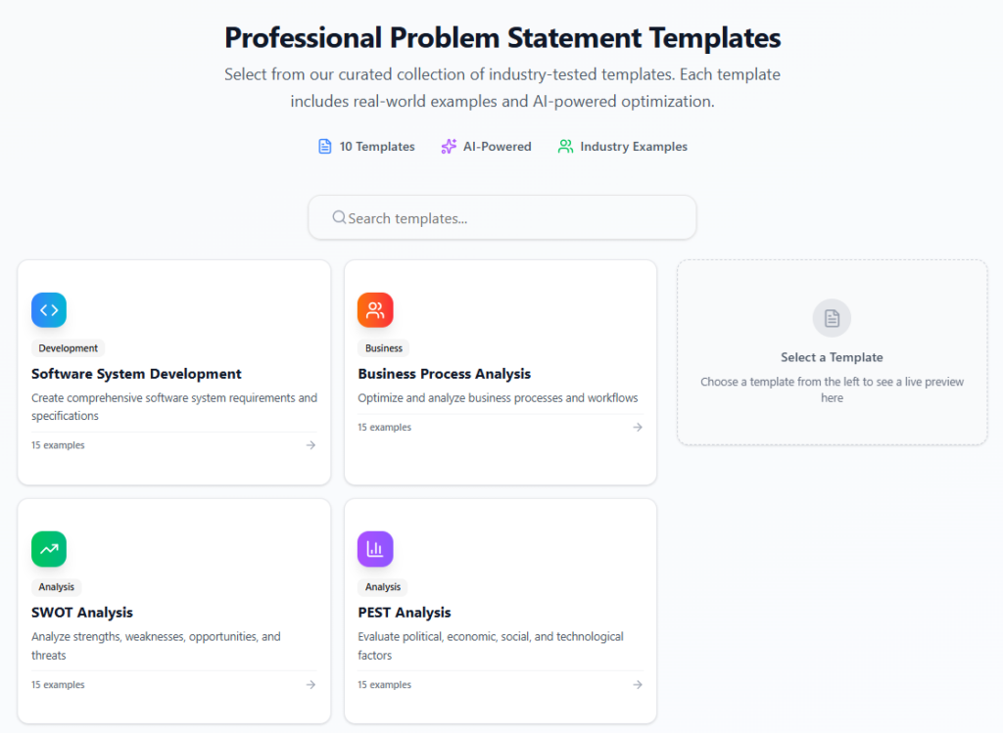
Task: Click the code brackets icon on Software System Development
Action: click(x=49, y=309)
